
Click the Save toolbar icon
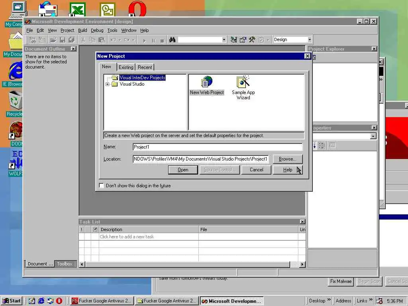tap(63, 40)
